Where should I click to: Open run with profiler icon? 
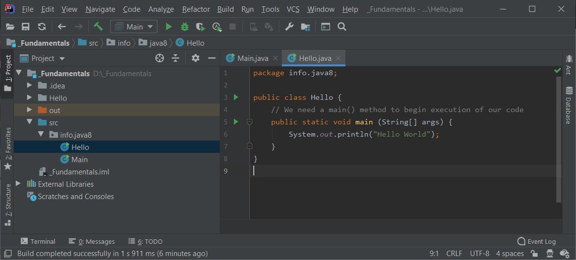tap(217, 27)
